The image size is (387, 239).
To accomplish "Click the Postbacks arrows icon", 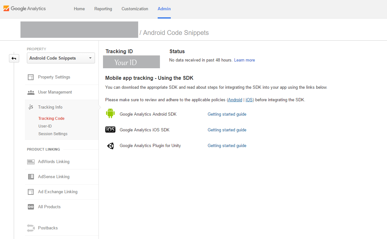I will click(x=31, y=228).
